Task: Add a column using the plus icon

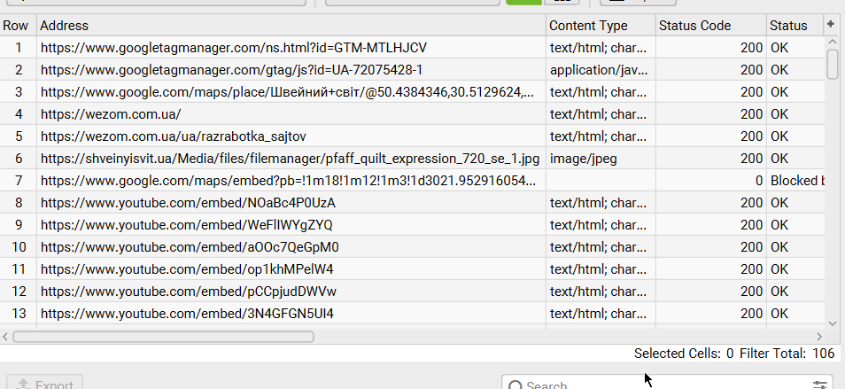Action: [x=831, y=25]
